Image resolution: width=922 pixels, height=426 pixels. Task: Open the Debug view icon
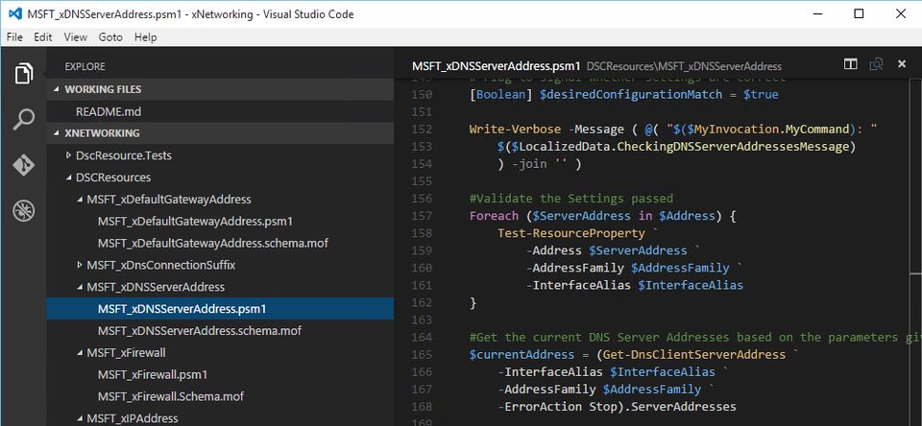[23, 210]
